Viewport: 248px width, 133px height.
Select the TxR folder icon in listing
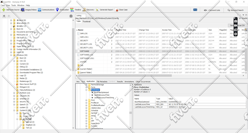(78, 65)
